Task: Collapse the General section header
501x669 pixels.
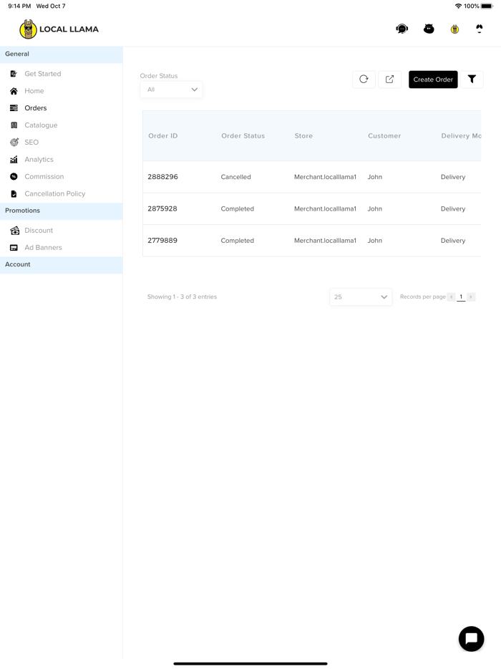Action: point(62,54)
